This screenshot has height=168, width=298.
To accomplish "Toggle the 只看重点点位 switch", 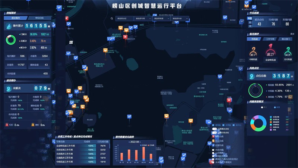I will pyautogui.click(x=215, y=128).
